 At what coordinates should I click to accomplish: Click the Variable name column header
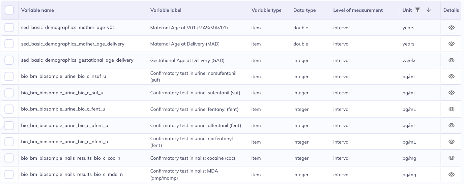point(37,10)
